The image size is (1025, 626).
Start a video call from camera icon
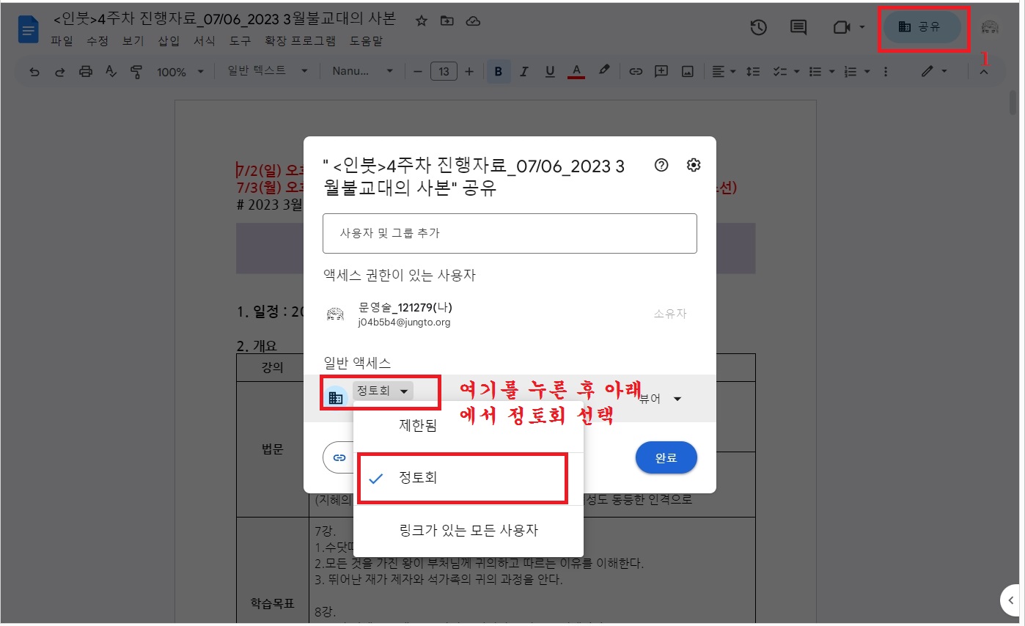tap(841, 27)
